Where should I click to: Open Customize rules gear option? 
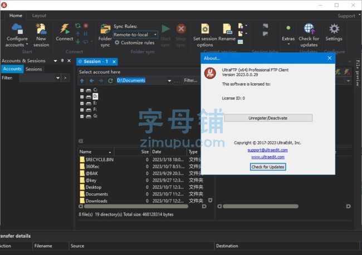pos(135,43)
